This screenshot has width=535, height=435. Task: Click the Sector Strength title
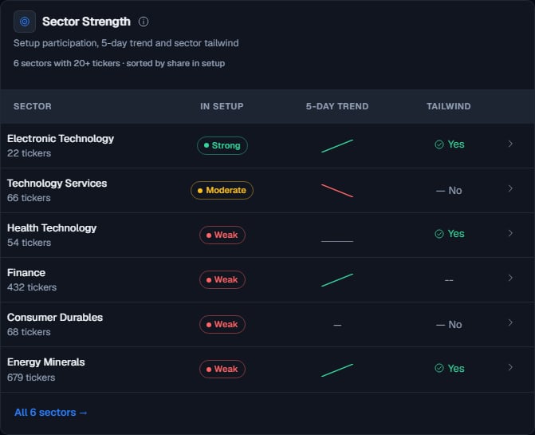coord(86,22)
